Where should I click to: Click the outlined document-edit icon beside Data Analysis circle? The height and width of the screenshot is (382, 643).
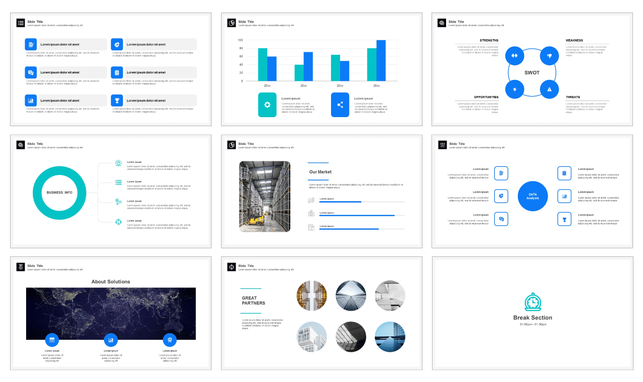501,173
